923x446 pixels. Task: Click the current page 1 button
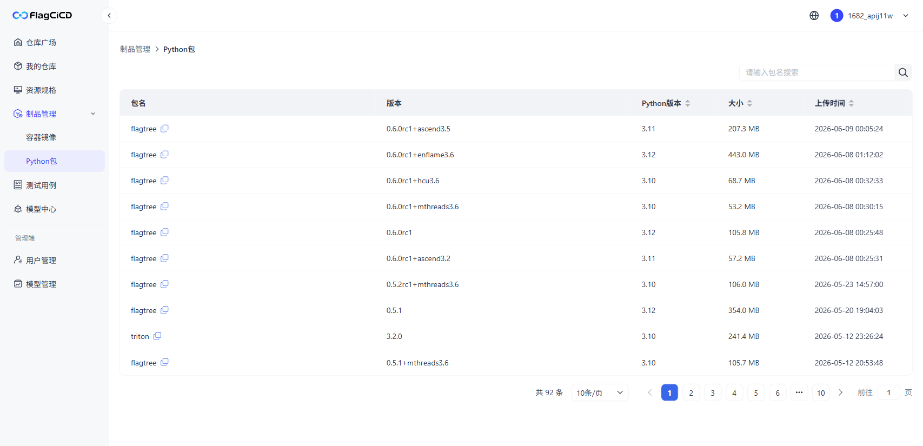point(669,392)
